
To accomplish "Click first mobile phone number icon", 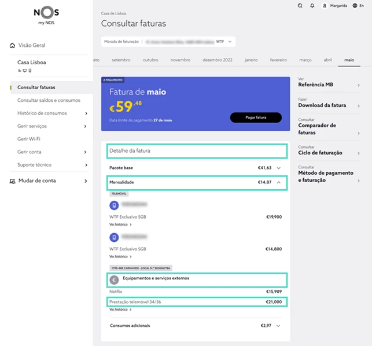I will 114,205.
